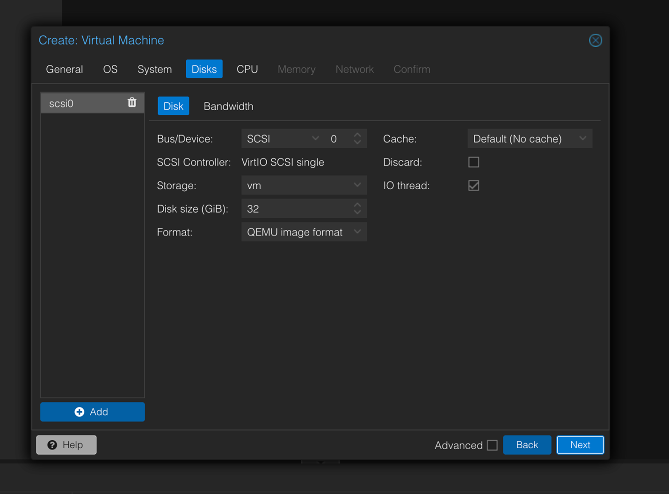Open Help for this dialog

[x=66, y=445]
